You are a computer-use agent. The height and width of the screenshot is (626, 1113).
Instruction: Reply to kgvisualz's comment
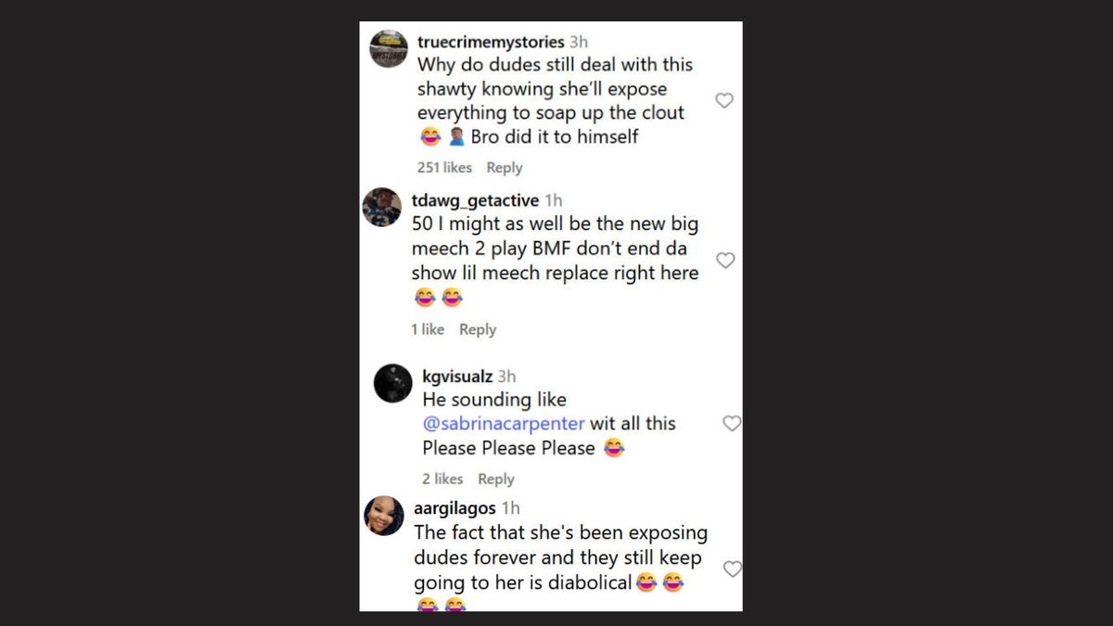pos(496,479)
